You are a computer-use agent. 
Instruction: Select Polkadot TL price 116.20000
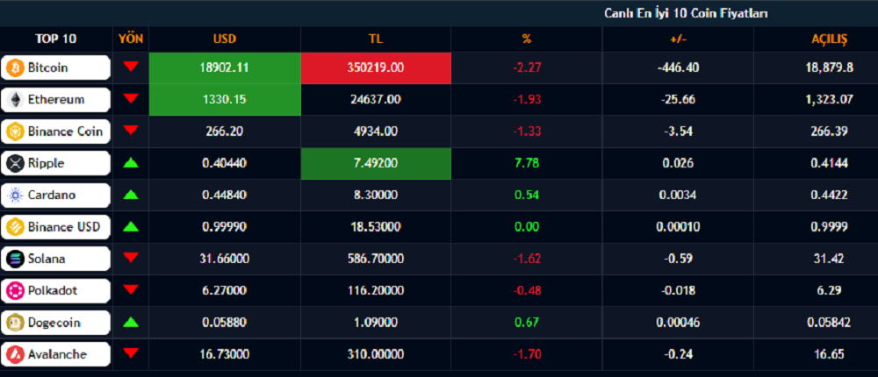click(377, 291)
